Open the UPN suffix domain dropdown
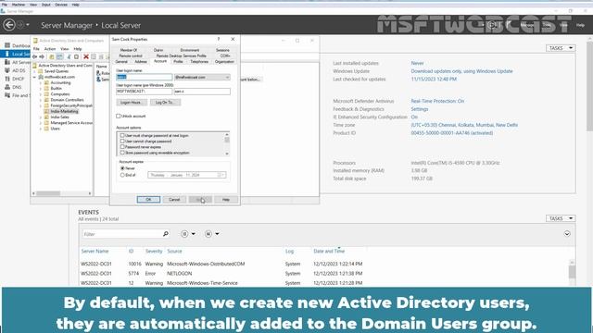The image size is (593, 333). pos(202,77)
